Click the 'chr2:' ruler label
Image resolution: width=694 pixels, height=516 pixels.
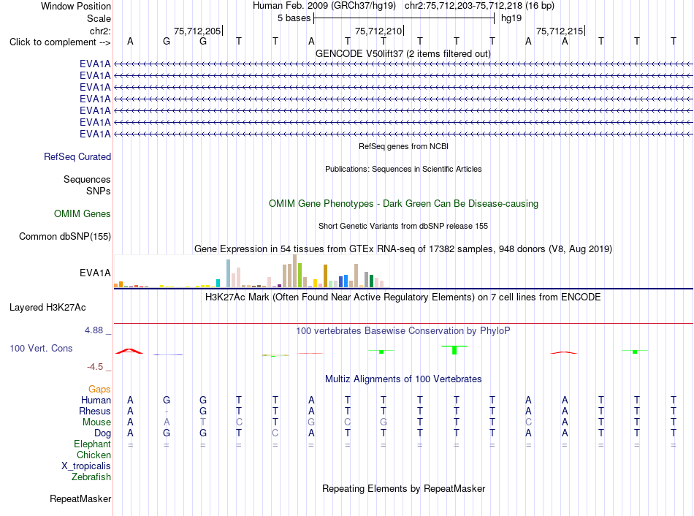(x=100, y=31)
